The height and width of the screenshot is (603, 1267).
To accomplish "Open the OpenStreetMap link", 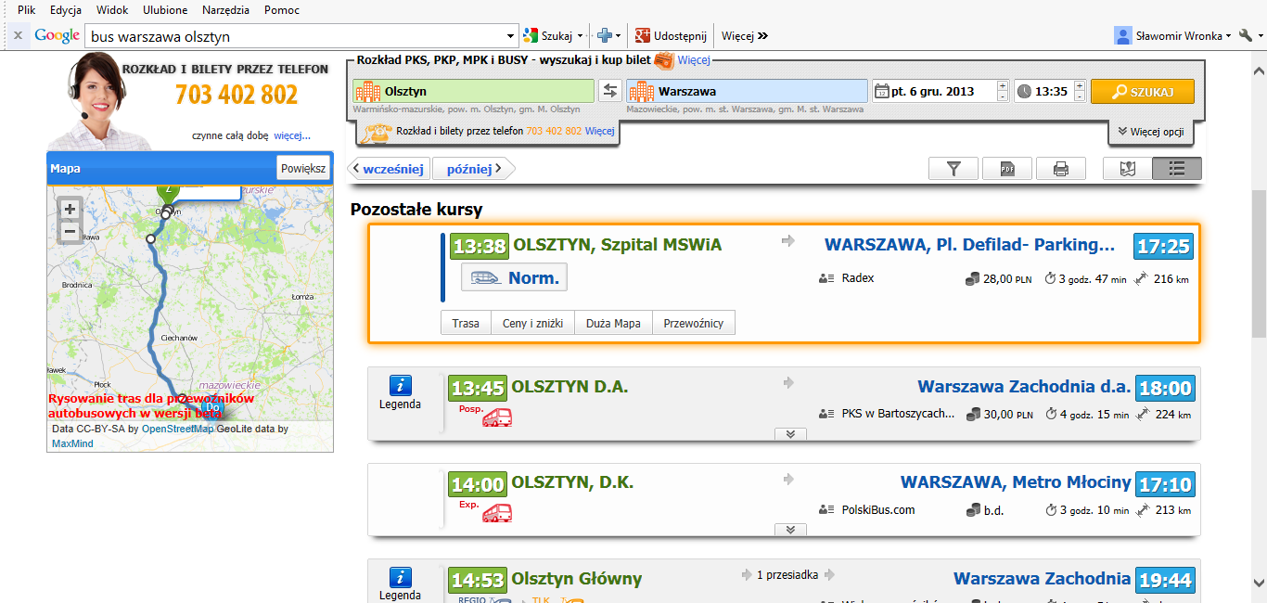I will tap(178, 429).
